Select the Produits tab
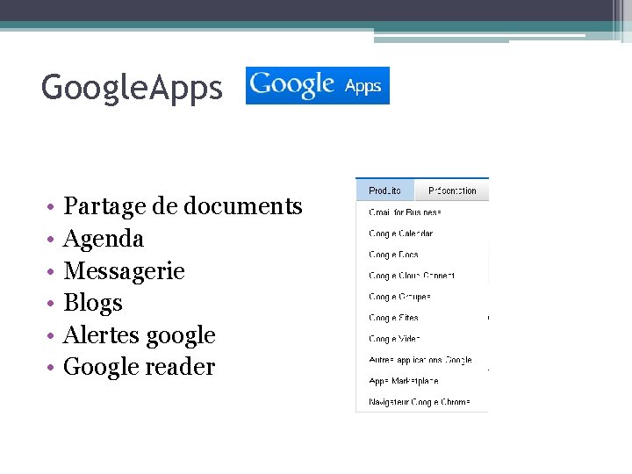Image resolution: width=632 pixels, height=474 pixels. [385, 190]
